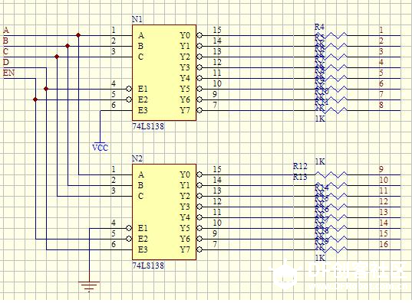The height and width of the screenshot is (303, 412).
Task: Pick the resistor on output line 4
Action: pos(331,67)
